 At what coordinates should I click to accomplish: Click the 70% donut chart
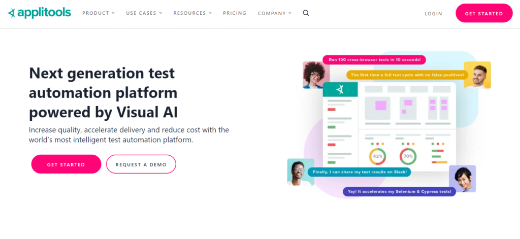(x=408, y=157)
